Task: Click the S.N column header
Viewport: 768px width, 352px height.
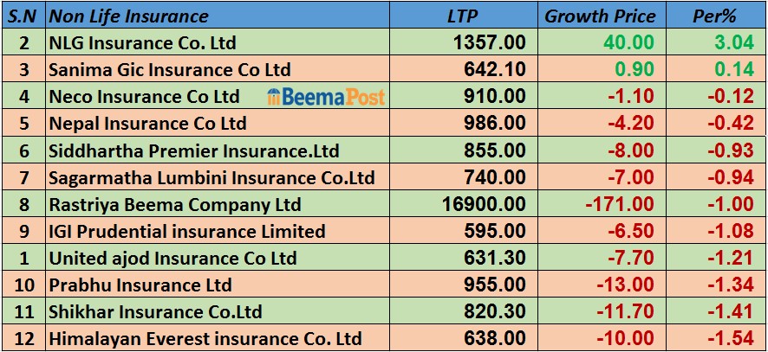Action: coord(23,16)
